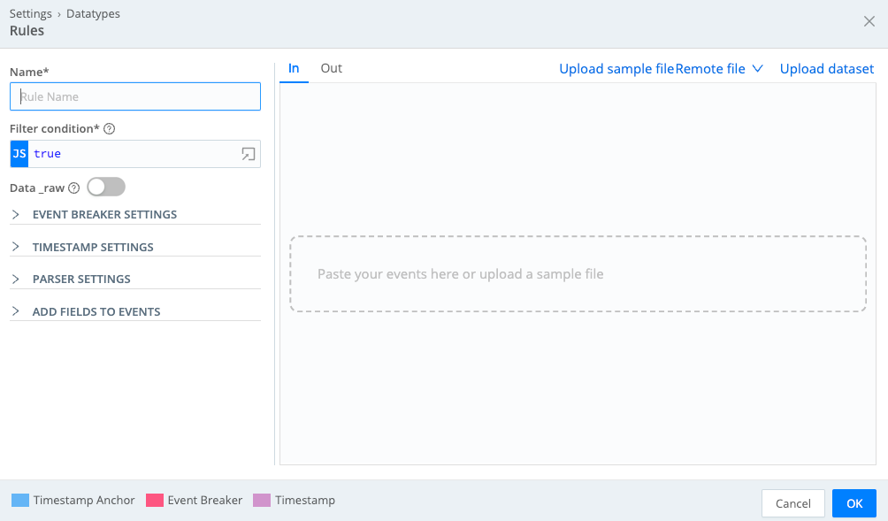Image resolution: width=888 pixels, height=521 pixels.
Task: Toggle the Data _raw switch
Action: click(x=106, y=187)
